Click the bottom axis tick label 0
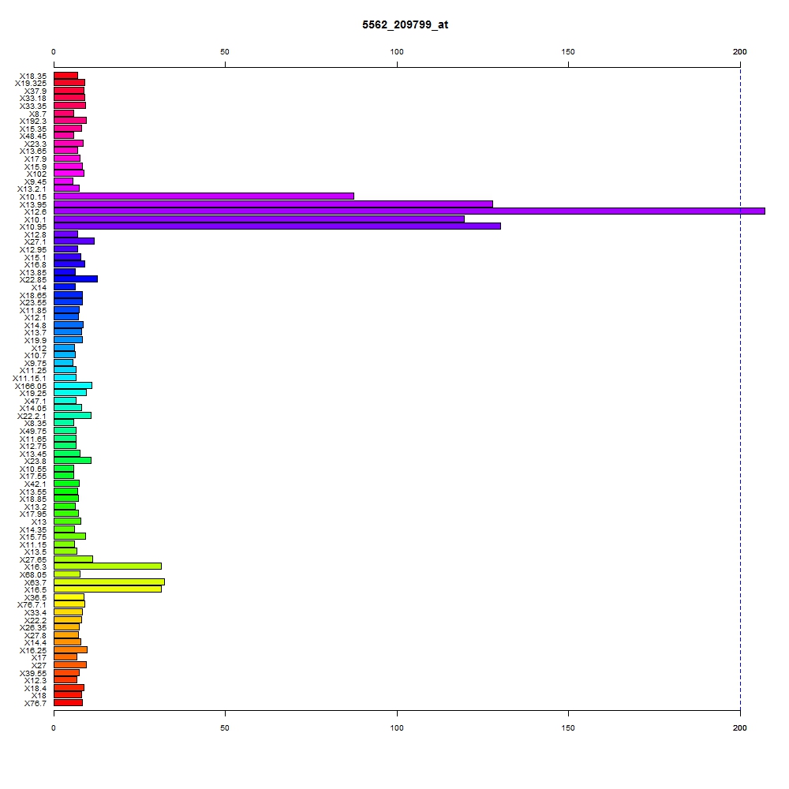Image resolution: width=789 pixels, height=789 pixels. tap(54, 727)
